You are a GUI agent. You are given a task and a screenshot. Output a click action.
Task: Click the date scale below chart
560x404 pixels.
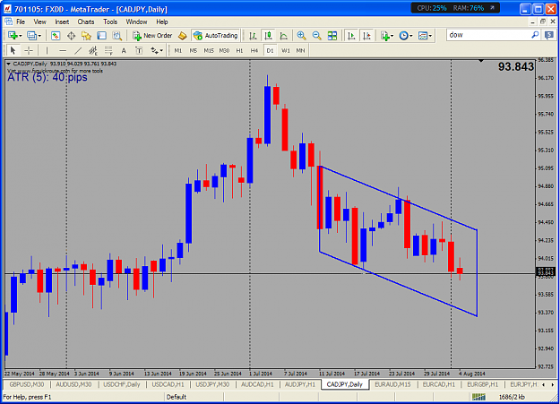270,374
